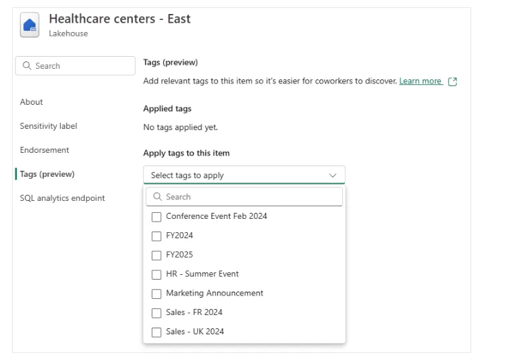Click the Applied tags heading
530x361 pixels.
pos(167,109)
